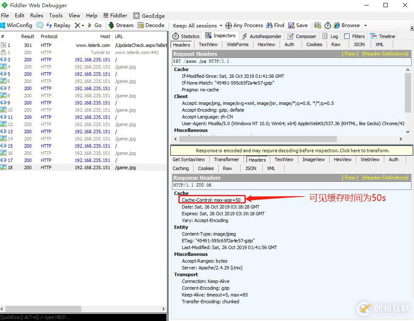The image size is (414, 321).
Task: Click the request headers scroll up arrow
Action: click(x=408, y=70)
